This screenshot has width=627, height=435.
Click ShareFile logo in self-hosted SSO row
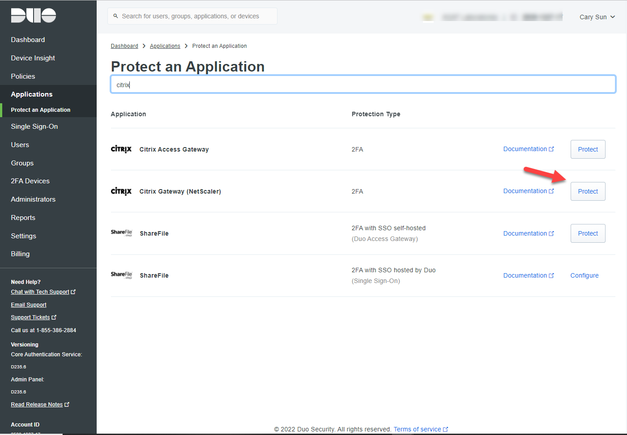[x=122, y=232]
